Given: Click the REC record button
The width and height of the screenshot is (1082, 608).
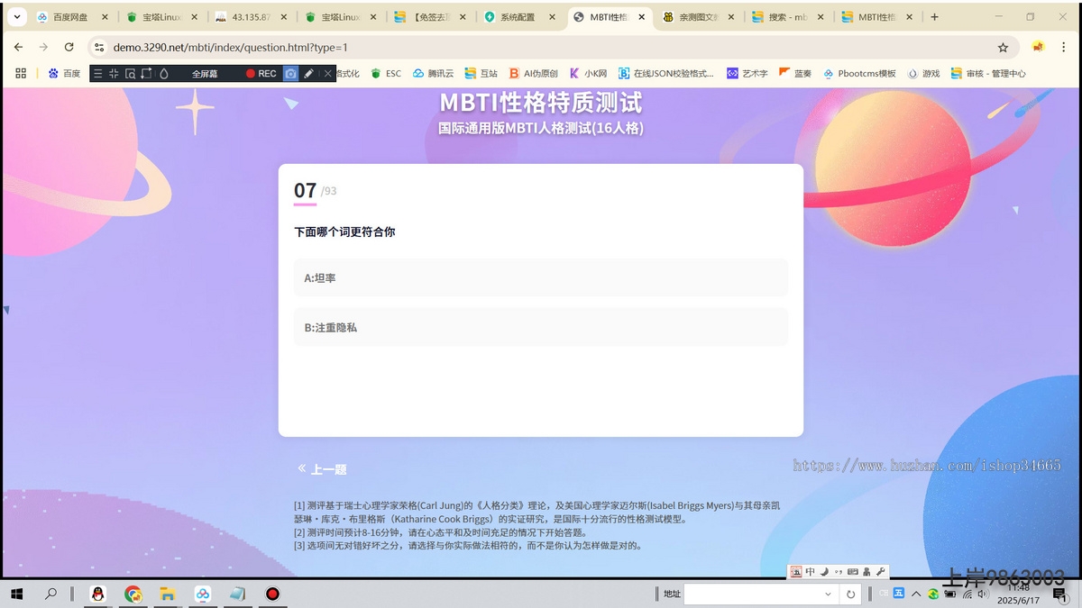Looking at the screenshot, I should (261, 74).
